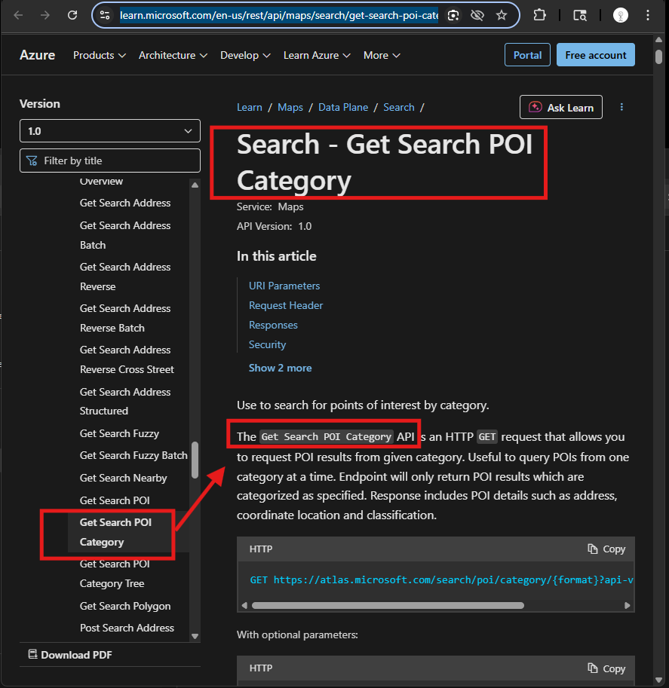Open Get Search Fuzzy Batch in sidebar

click(x=133, y=455)
